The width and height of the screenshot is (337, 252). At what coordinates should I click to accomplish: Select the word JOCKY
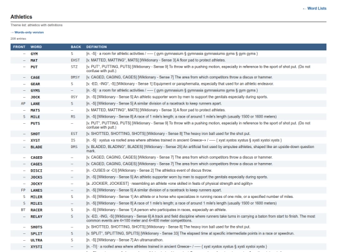36,184
